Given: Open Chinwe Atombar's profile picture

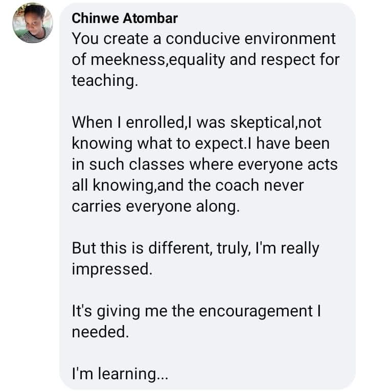Looking at the screenshot, I should coord(33,22).
